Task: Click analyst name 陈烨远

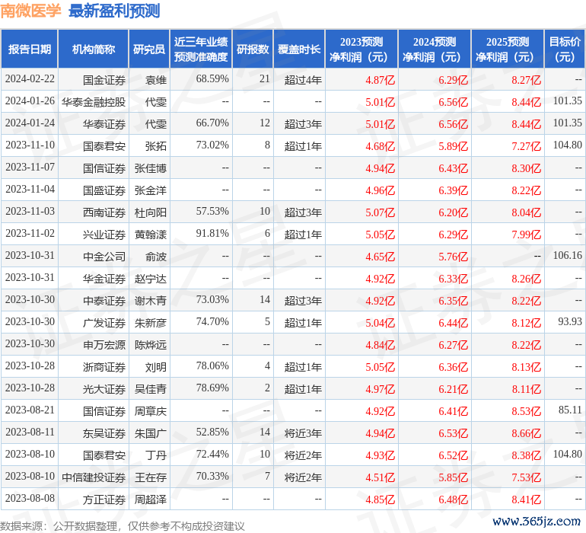Action: click(151, 344)
